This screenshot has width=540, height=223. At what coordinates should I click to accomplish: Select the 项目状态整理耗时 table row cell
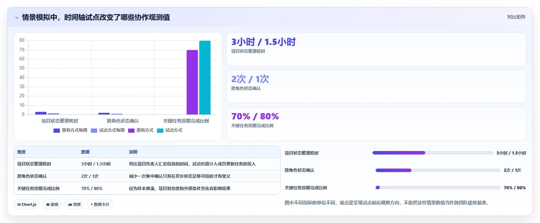pyautogui.click(x=34, y=164)
